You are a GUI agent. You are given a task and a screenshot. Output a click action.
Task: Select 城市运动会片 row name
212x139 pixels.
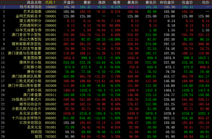pyautogui.click(x=30, y=104)
